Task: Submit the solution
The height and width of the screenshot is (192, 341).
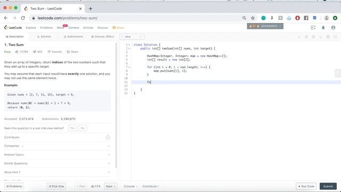Action: pyautogui.click(x=328, y=186)
